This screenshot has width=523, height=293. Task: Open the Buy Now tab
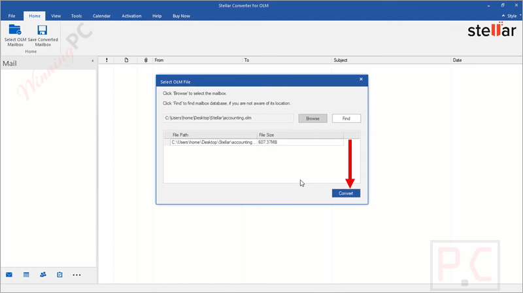pyautogui.click(x=181, y=16)
